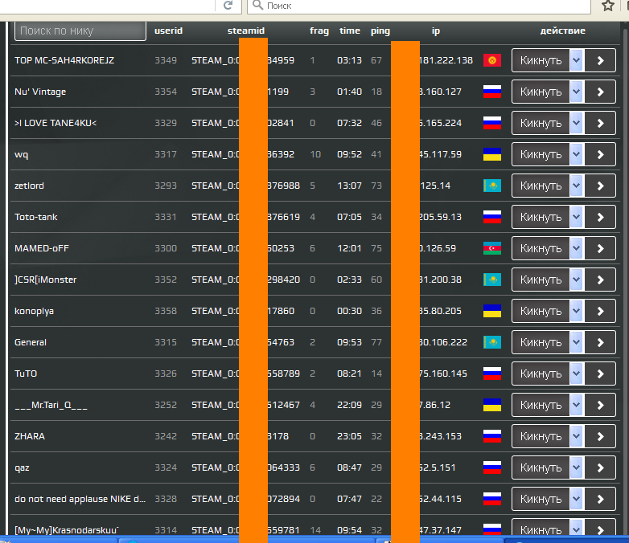Click the ping column header
The width and height of the screenshot is (629, 543).
pos(380,31)
